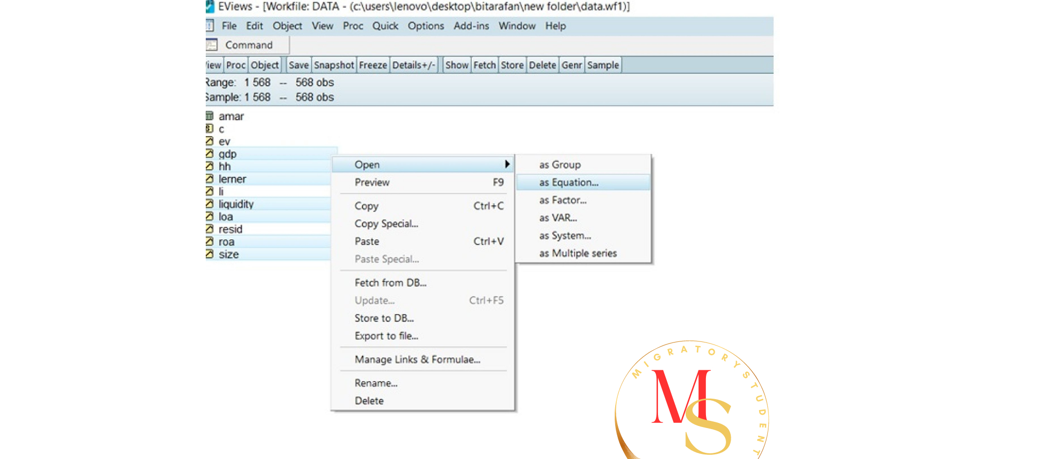
Task: Select the 'liquidity' series name
Action: coord(236,204)
